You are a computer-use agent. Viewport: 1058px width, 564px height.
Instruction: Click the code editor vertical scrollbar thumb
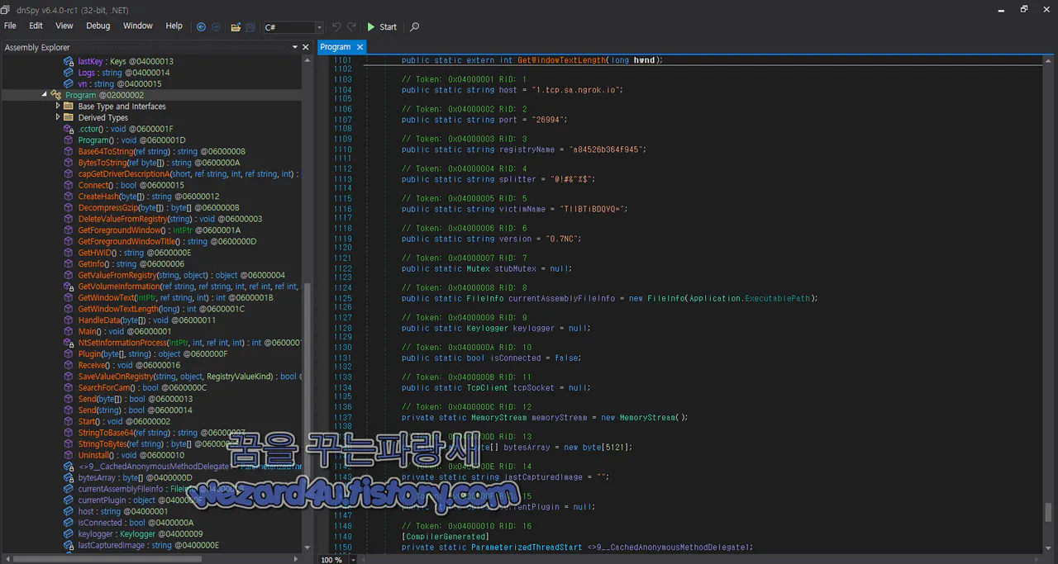(x=1050, y=511)
